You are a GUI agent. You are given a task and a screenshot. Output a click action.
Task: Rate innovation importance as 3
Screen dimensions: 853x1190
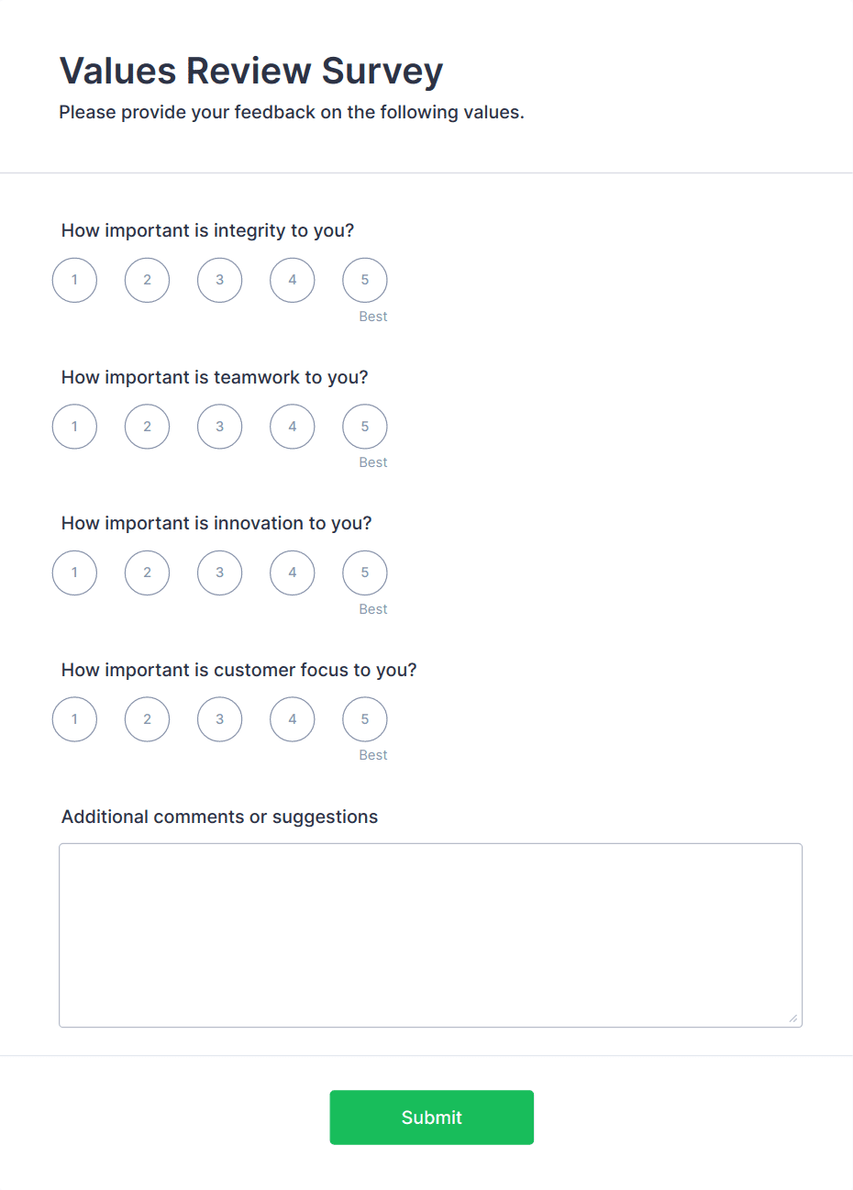(219, 573)
